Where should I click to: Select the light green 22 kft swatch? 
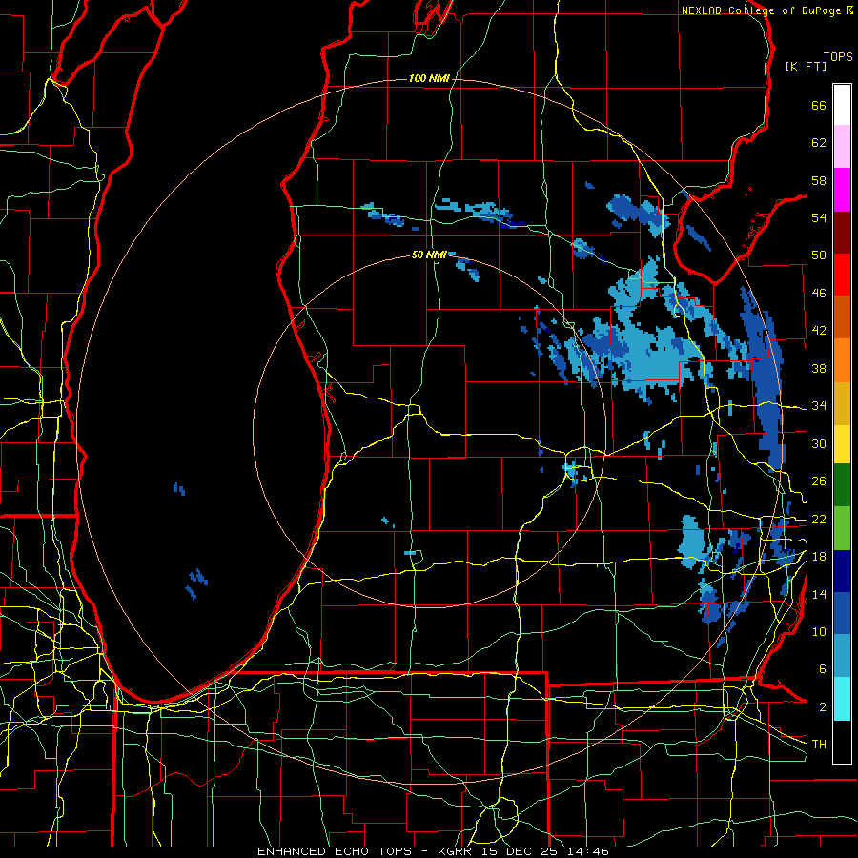842,528
